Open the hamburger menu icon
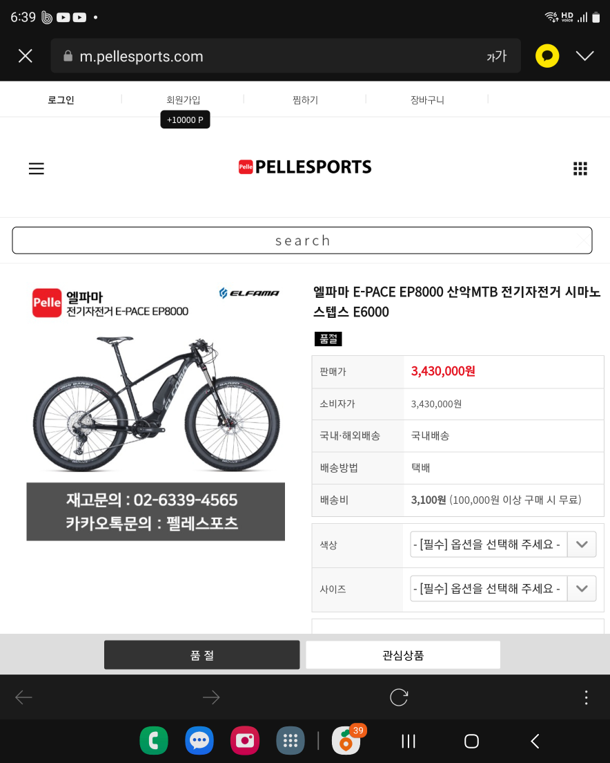The width and height of the screenshot is (610, 763). [x=37, y=169]
